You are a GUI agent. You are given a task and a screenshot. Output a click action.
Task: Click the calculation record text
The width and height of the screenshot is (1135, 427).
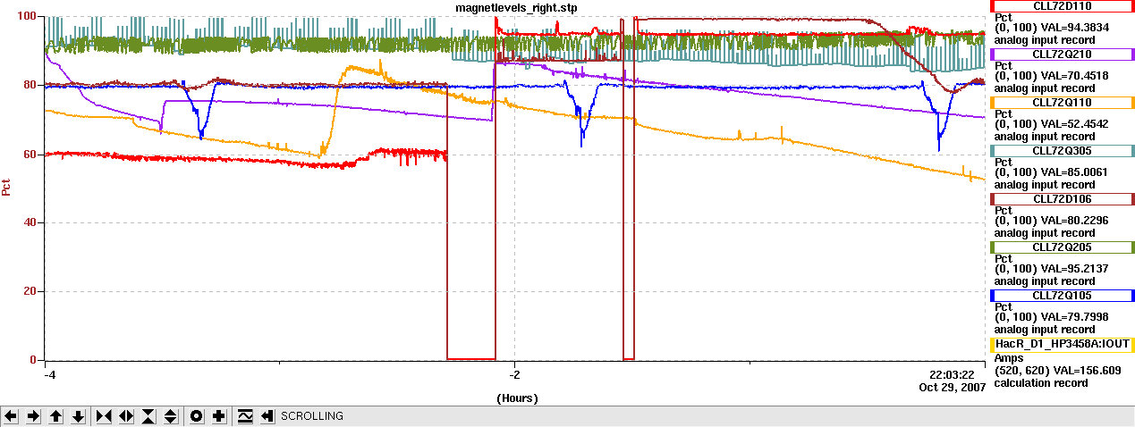point(1041,382)
